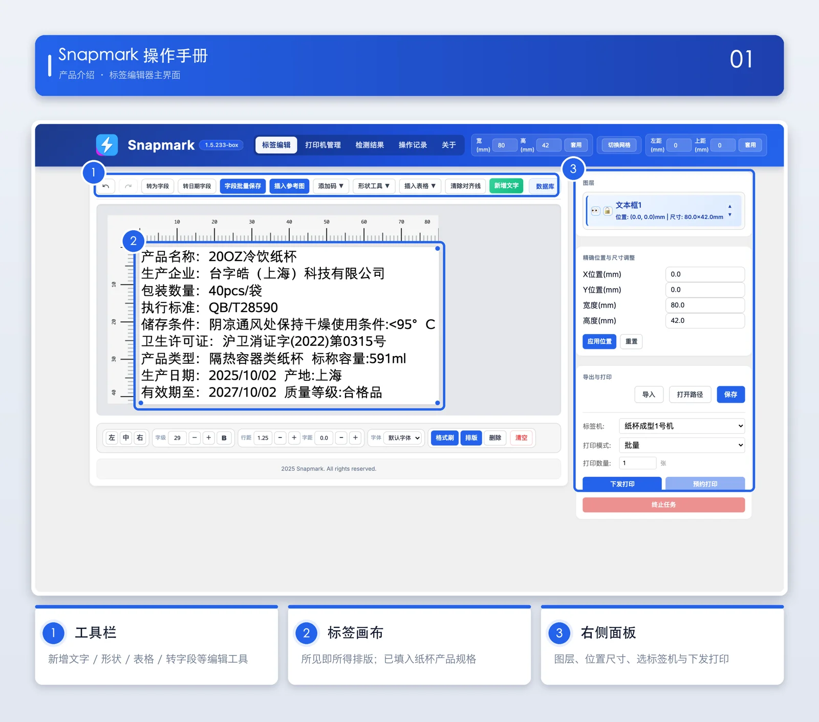Click the 字级 font size field showing 29
The width and height of the screenshot is (819, 722).
click(x=177, y=438)
